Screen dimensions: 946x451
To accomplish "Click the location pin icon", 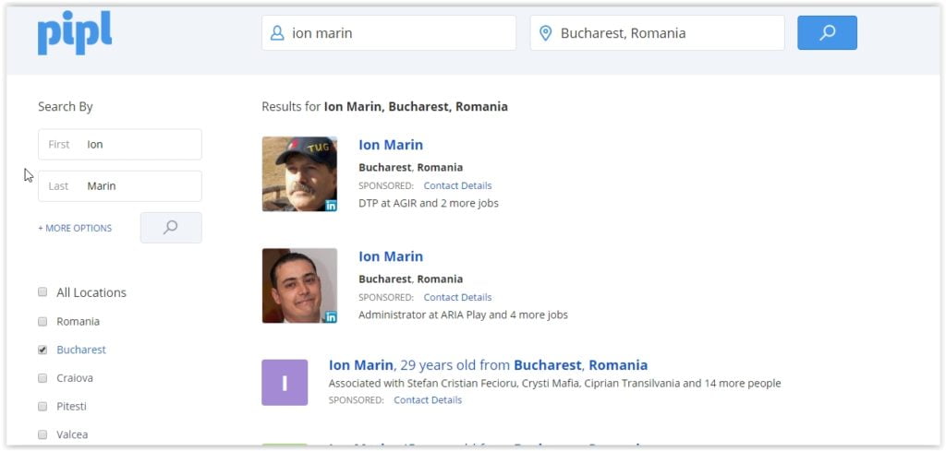I will point(545,33).
